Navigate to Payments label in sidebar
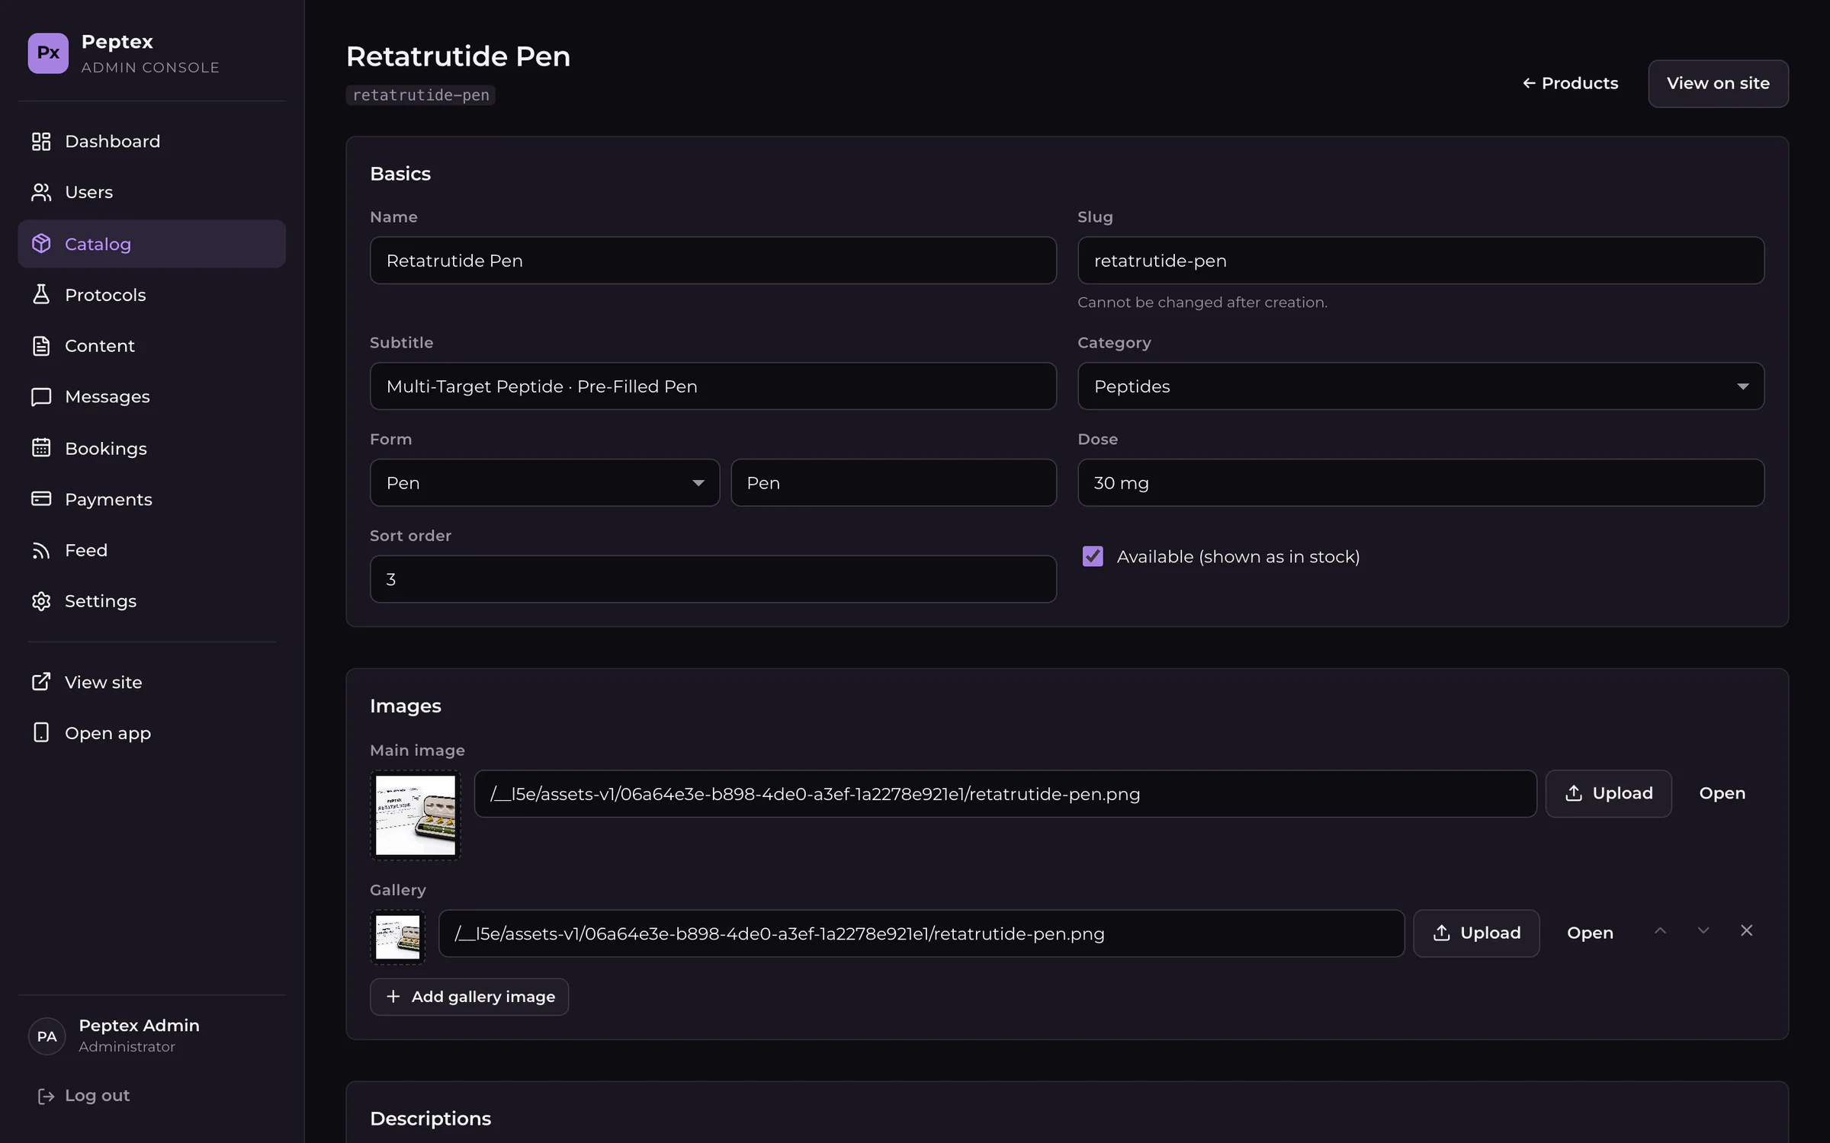Viewport: 1830px width, 1143px height. (x=108, y=499)
